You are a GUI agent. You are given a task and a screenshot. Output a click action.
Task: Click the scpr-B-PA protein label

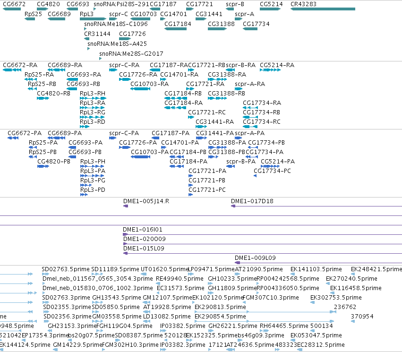click(241, 162)
